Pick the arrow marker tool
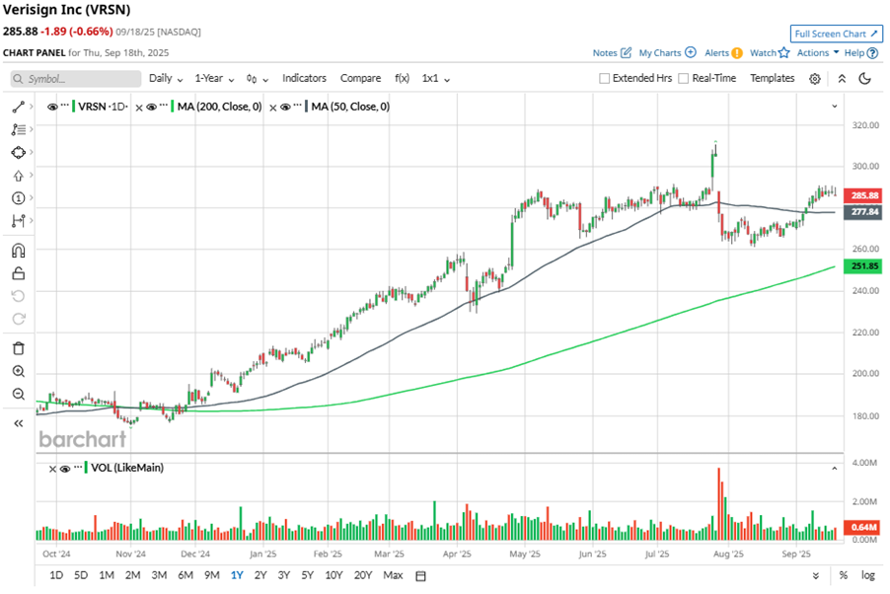This screenshot has height=594, width=890. tap(18, 176)
